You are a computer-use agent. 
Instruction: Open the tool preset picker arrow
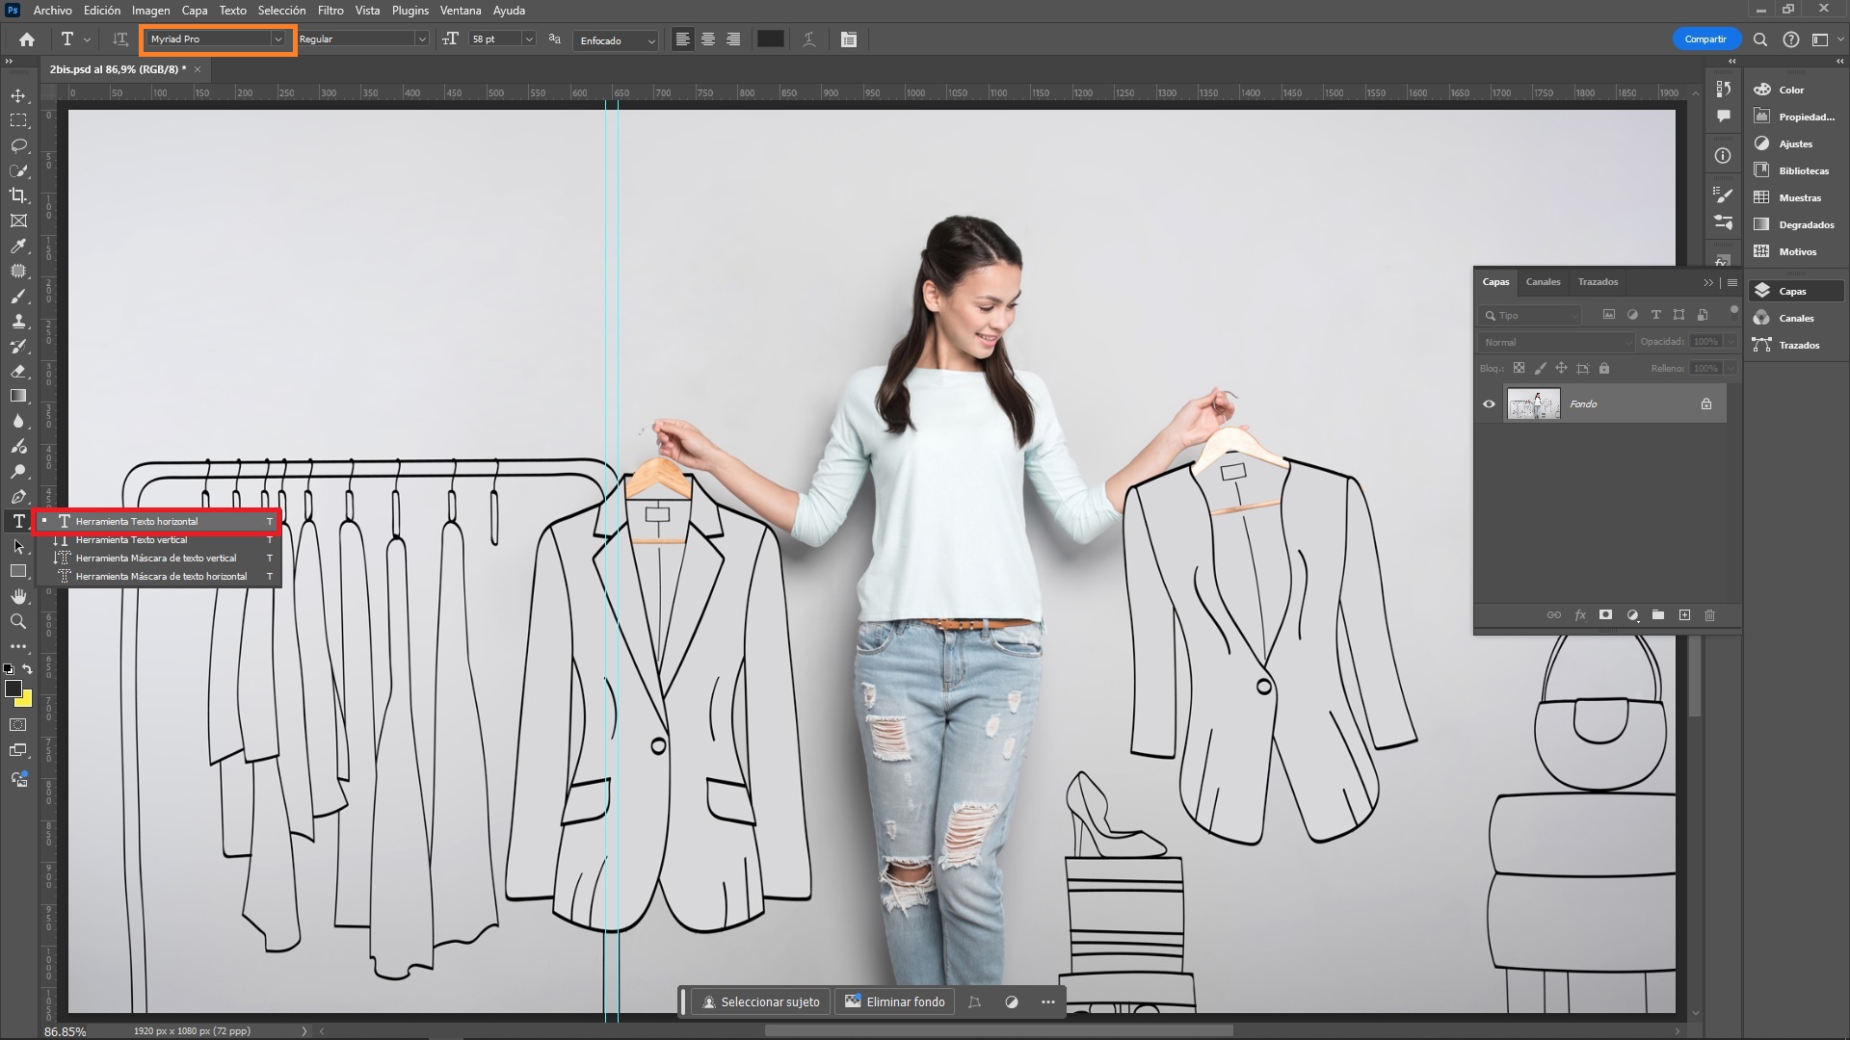87,39
